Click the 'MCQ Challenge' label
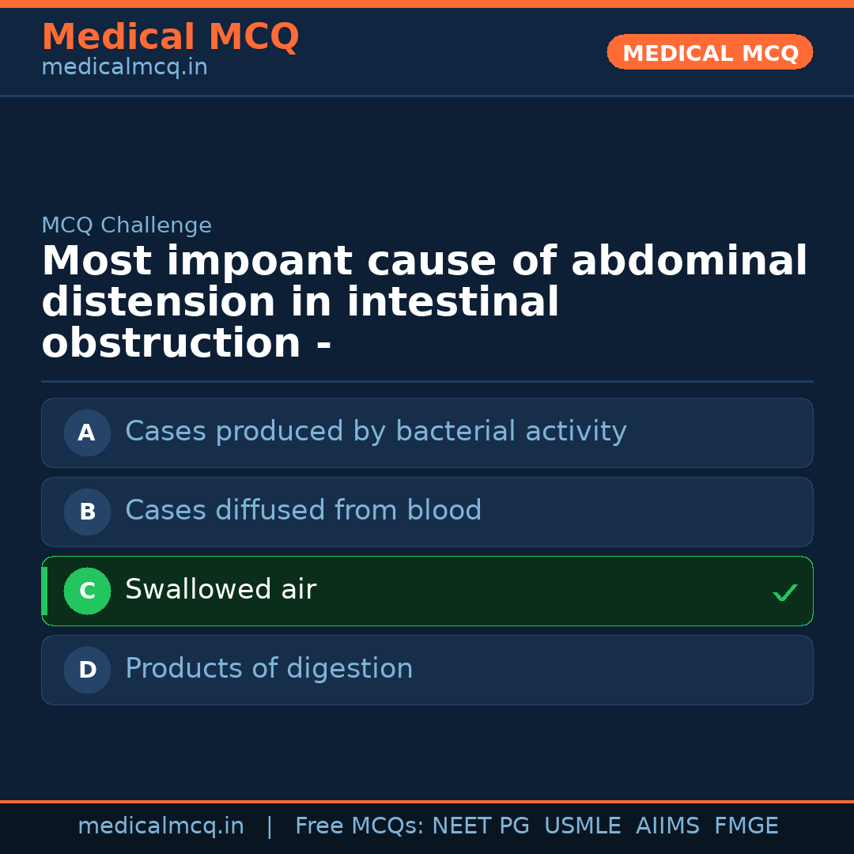The image size is (854, 854). [x=127, y=226]
